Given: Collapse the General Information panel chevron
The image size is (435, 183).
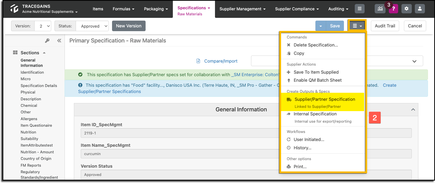Looking at the screenshot, I should 413,110.
